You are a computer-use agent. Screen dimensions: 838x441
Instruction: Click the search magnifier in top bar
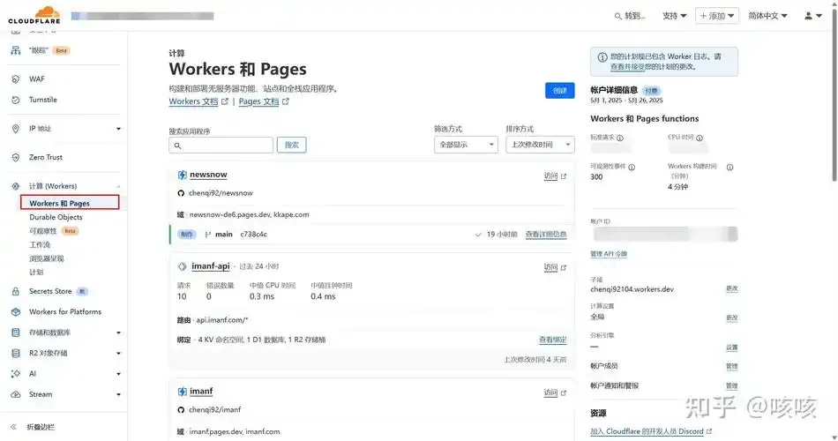tap(617, 16)
